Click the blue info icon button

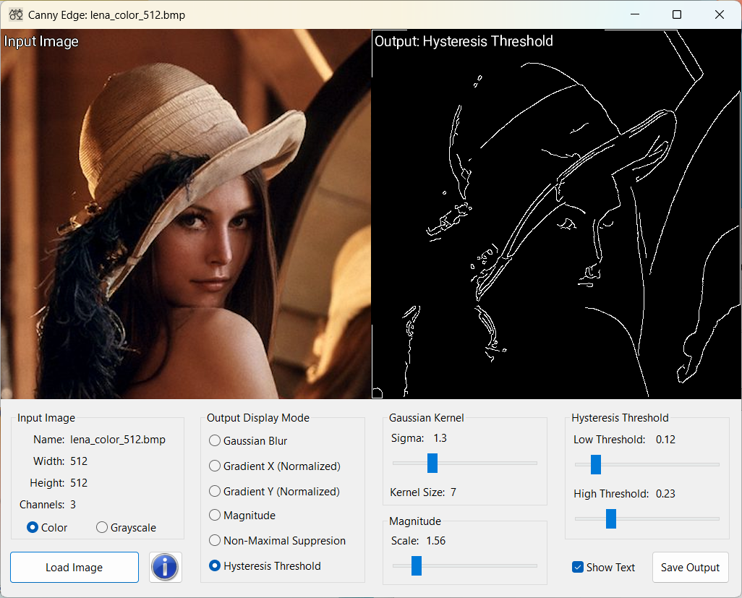click(165, 567)
